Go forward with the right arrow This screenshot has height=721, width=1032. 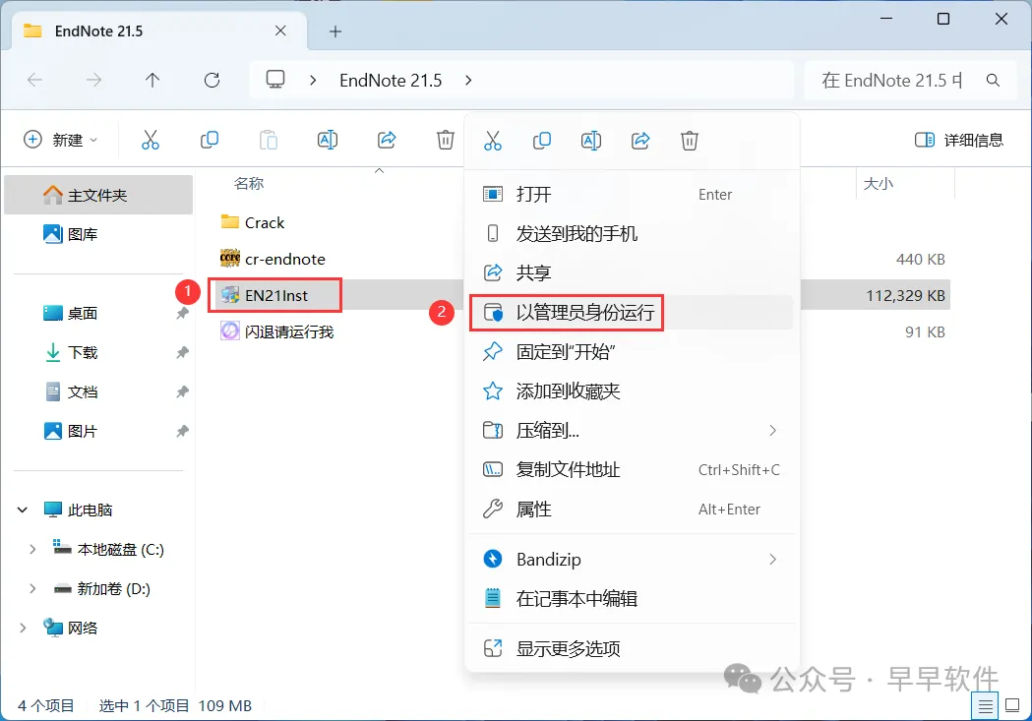pyautogui.click(x=93, y=81)
